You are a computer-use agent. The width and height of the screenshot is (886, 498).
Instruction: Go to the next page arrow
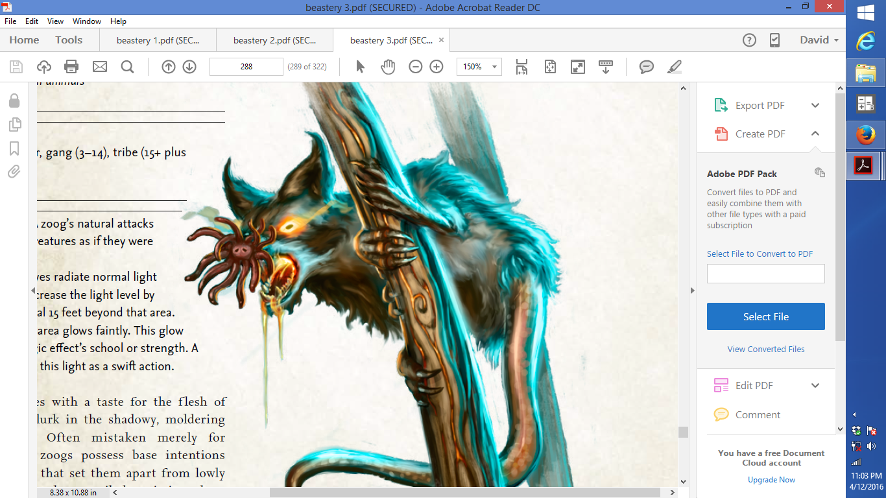[x=189, y=67]
